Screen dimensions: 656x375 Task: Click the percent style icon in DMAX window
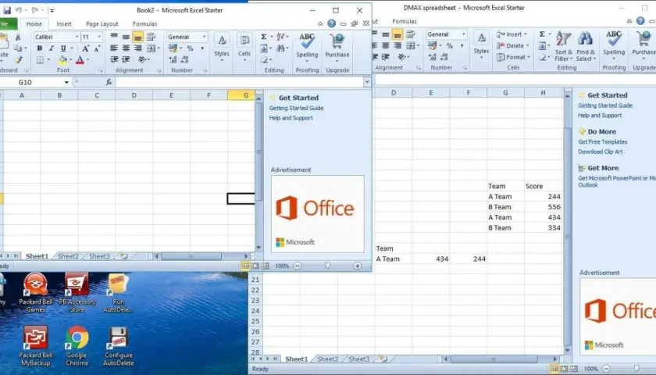pos(449,45)
